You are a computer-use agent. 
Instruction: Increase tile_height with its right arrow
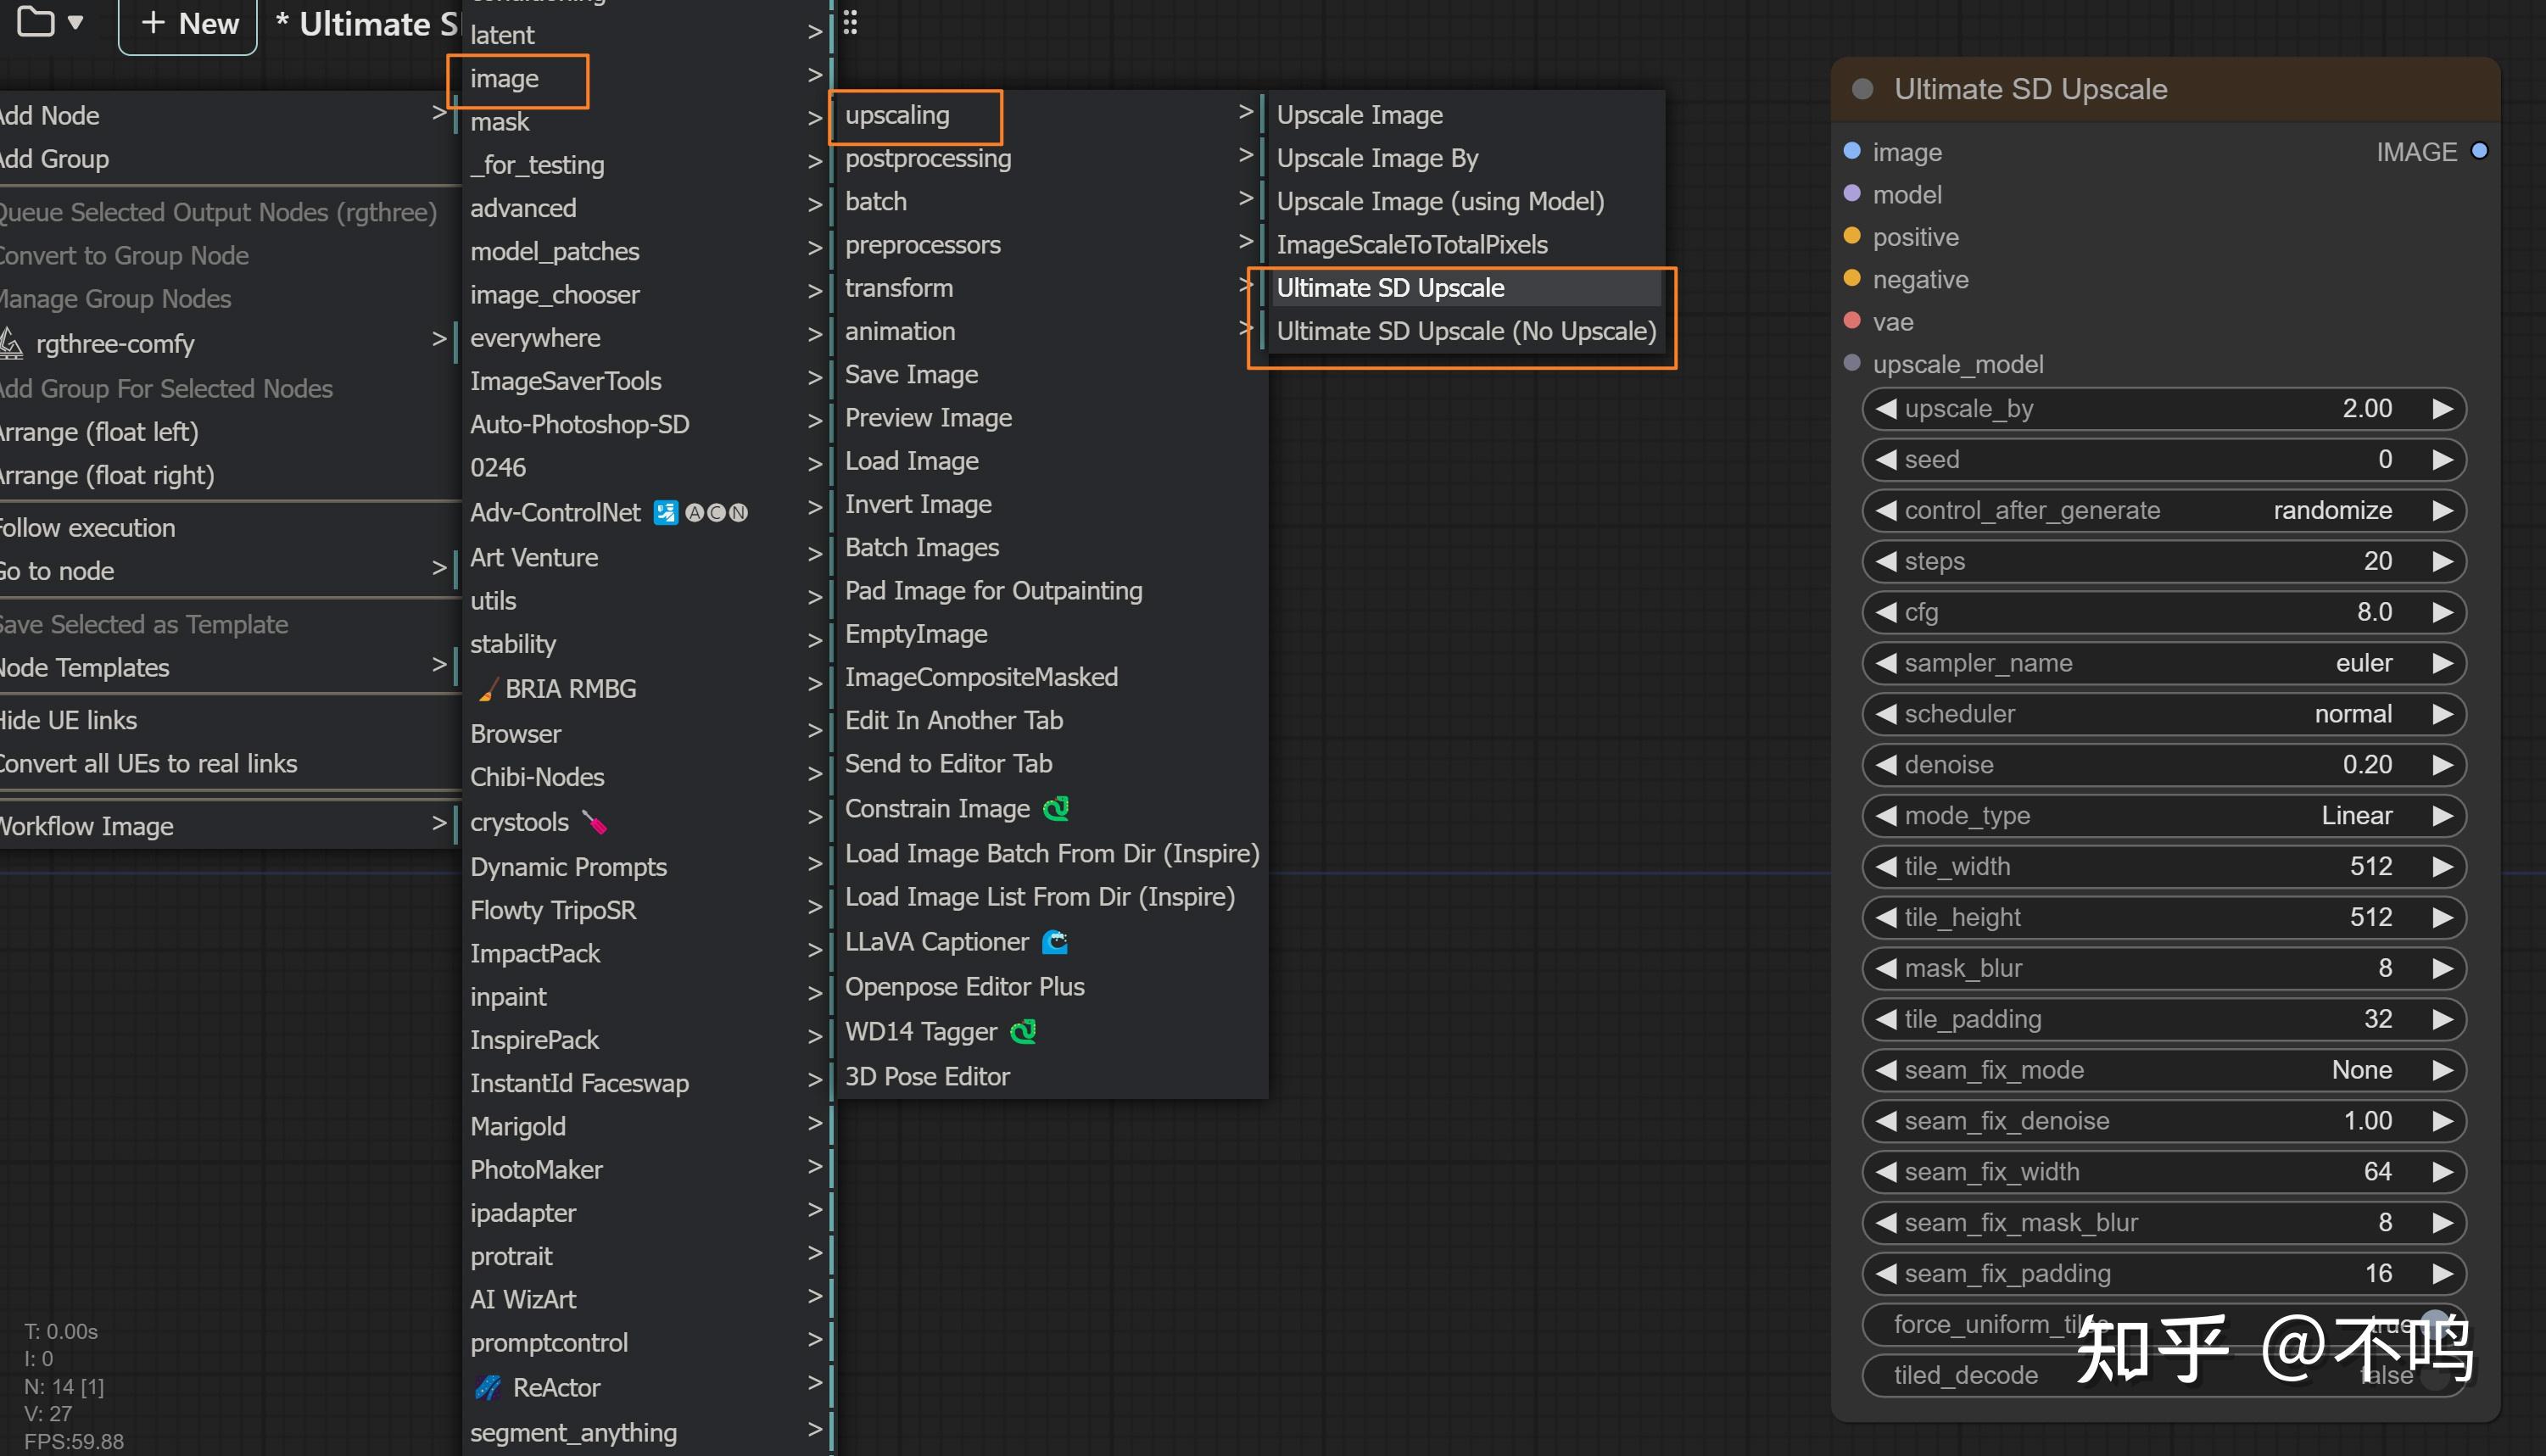click(2442, 917)
